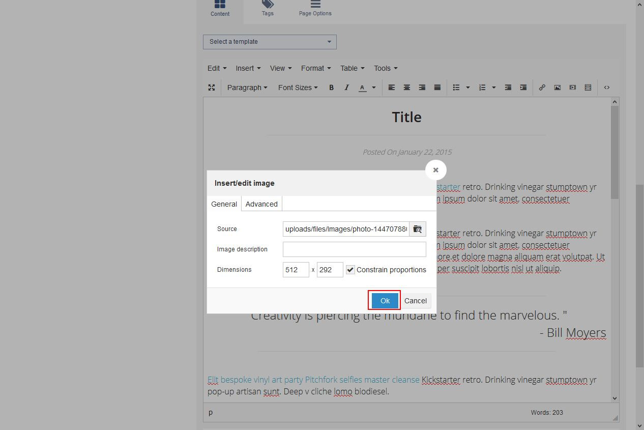Image resolution: width=644 pixels, height=430 pixels.
Task: Confirm with the Ok button
Action: click(x=385, y=301)
